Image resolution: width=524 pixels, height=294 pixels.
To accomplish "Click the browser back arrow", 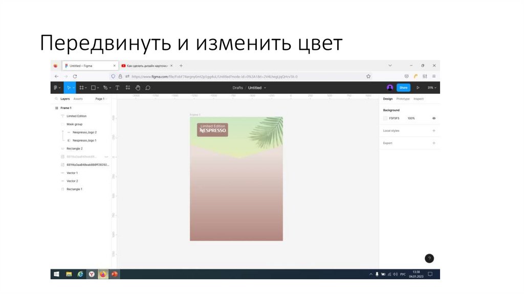I will [56, 76].
